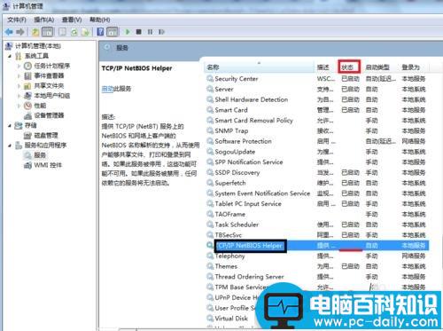Viewport: 443px width, 331px height.
Task: Toggle the Show/Hide console tree toolbar icon
Action: pyautogui.click(x=48, y=32)
